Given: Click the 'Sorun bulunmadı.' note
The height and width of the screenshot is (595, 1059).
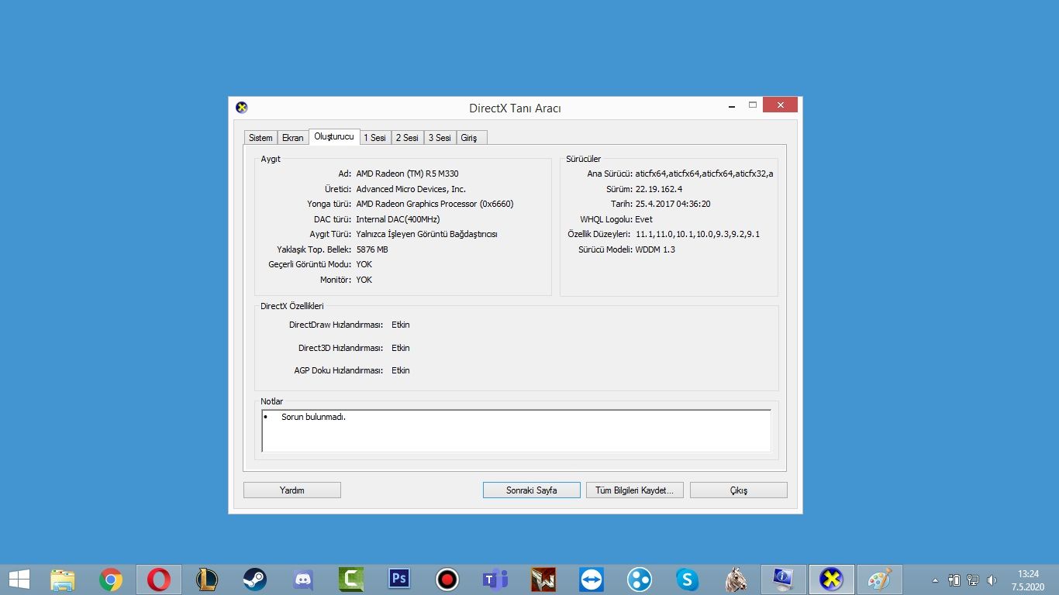Looking at the screenshot, I should coord(313,417).
